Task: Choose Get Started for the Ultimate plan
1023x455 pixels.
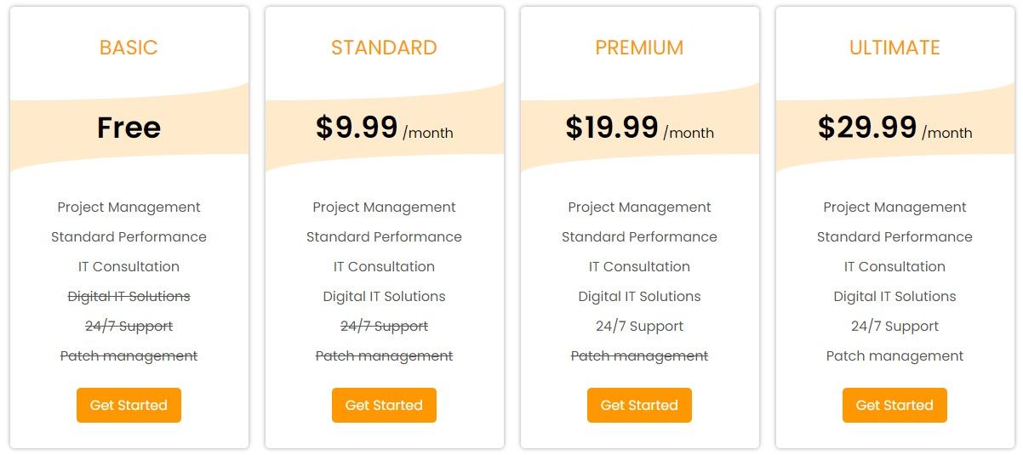Action: pos(894,405)
